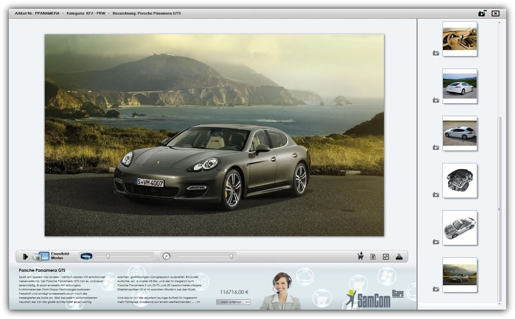Click camera icon beside interior thumbnail

click(x=436, y=53)
